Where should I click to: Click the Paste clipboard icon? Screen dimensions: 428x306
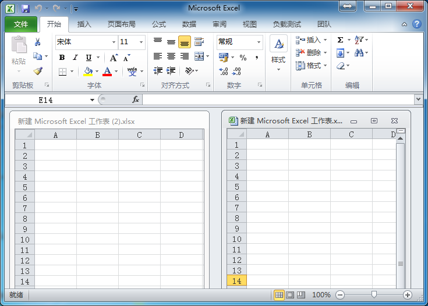[19, 45]
